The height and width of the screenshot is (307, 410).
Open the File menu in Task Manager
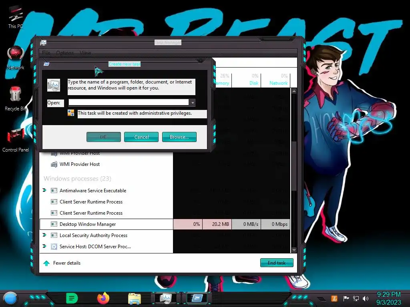point(46,53)
